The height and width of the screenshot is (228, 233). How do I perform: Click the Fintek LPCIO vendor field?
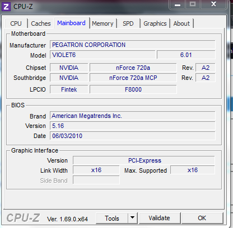click(x=69, y=89)
